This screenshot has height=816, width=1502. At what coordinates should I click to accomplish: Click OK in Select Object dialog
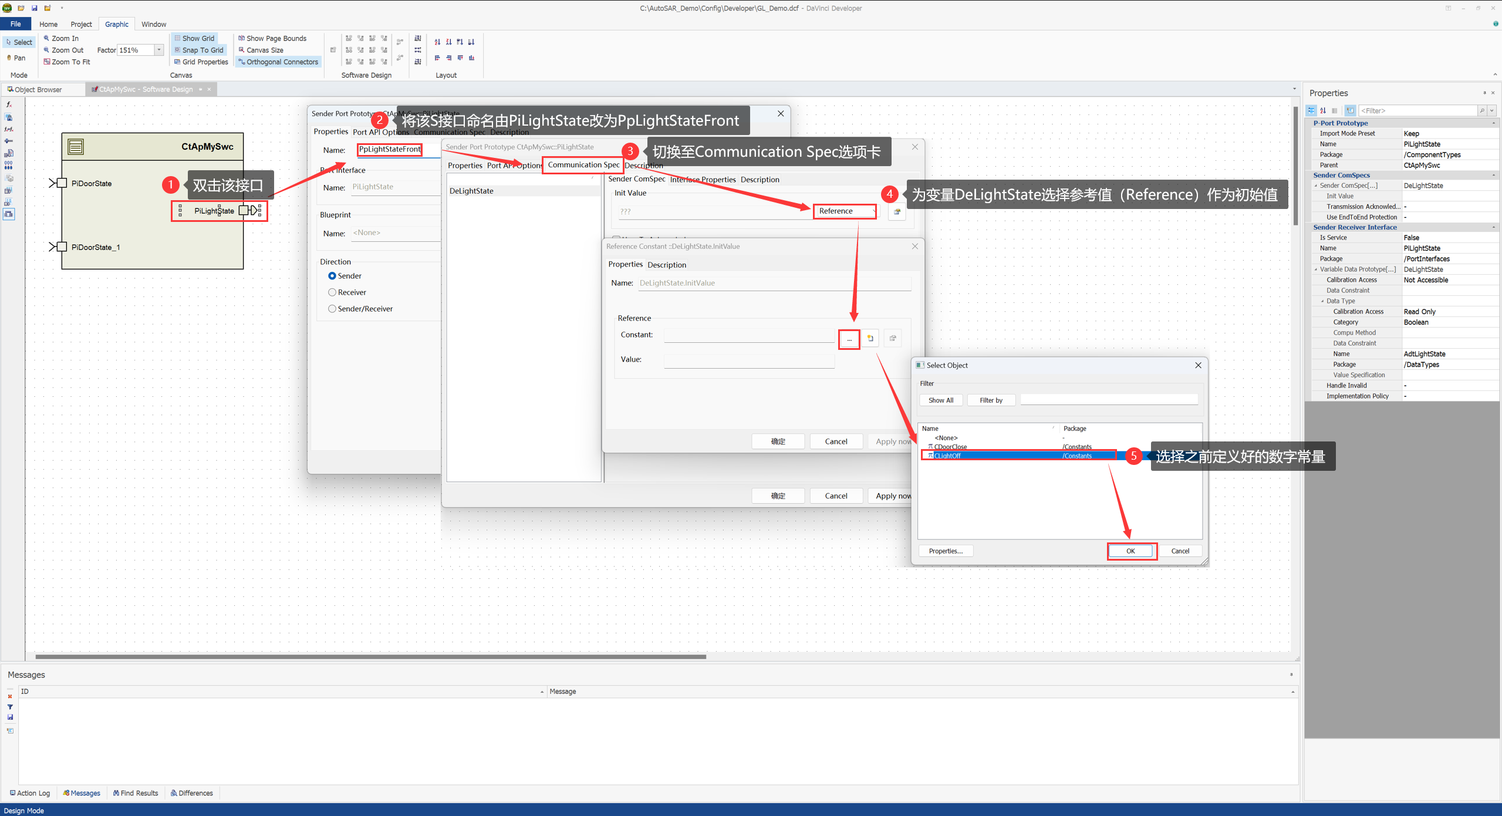(1130, 551)
